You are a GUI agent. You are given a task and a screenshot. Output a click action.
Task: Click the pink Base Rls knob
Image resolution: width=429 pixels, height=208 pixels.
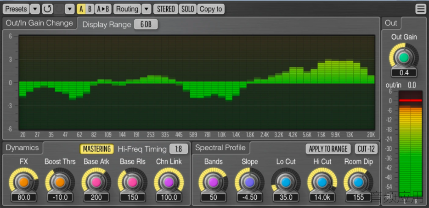click(x=133, y=182)
